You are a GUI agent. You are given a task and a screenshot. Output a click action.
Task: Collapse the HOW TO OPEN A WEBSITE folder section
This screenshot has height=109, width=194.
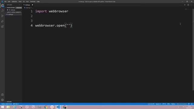[14, 12]
